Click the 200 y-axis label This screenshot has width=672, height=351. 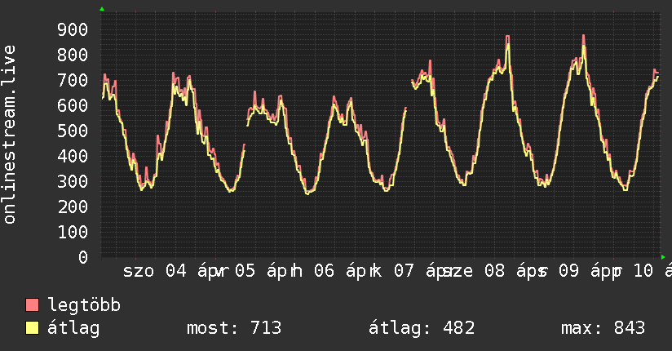tap(73, 207)
